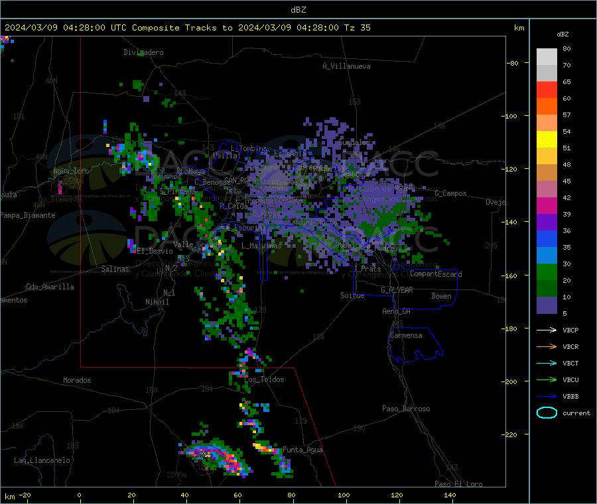The width and height of the screenshot is (597, 504).
Task: Click the G_Campos place label
Action: click(x=450, y=193)
